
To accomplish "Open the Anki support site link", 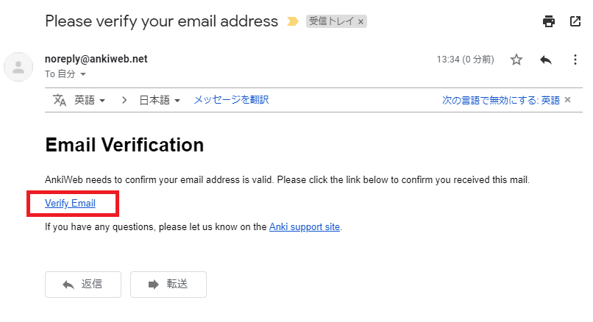I will click(305, 226).
